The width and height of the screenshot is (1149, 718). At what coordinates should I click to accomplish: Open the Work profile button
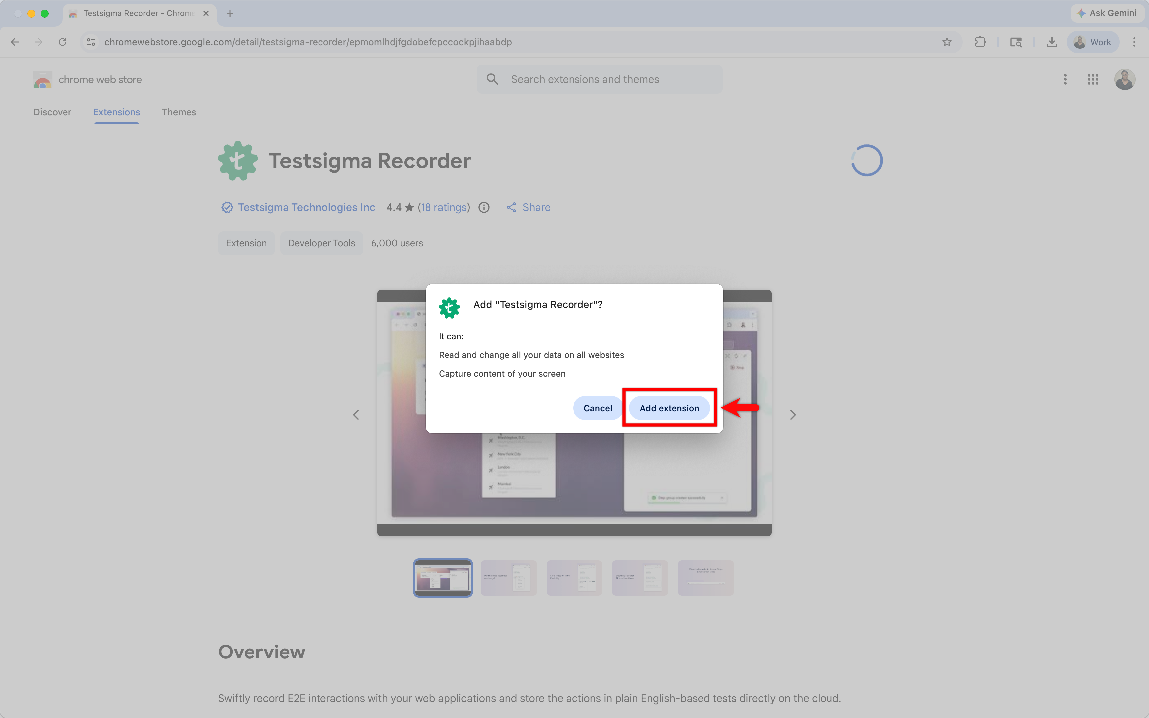click(x=1092, y=42)
